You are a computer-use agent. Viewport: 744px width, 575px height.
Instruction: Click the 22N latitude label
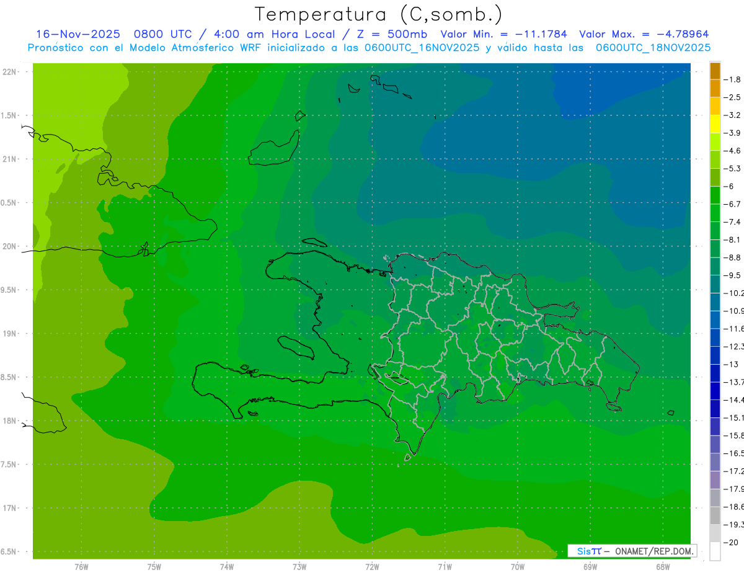(x=9, y=72)
